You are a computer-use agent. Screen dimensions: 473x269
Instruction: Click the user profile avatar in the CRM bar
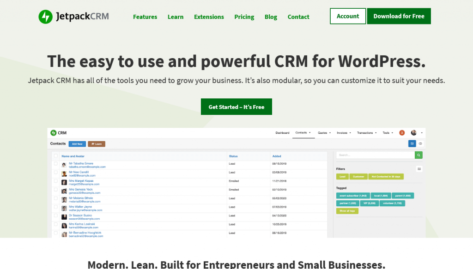coord(413,133)
